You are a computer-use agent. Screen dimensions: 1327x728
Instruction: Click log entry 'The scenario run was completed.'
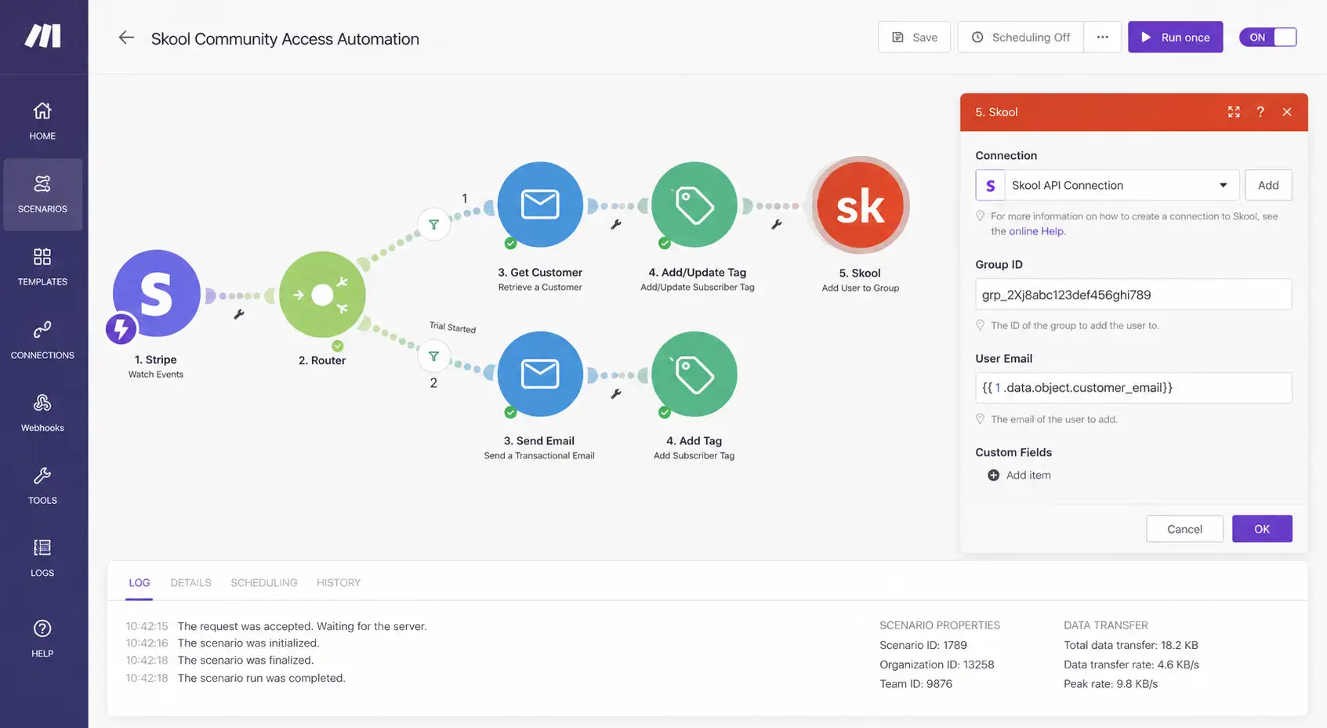[261, 678]
